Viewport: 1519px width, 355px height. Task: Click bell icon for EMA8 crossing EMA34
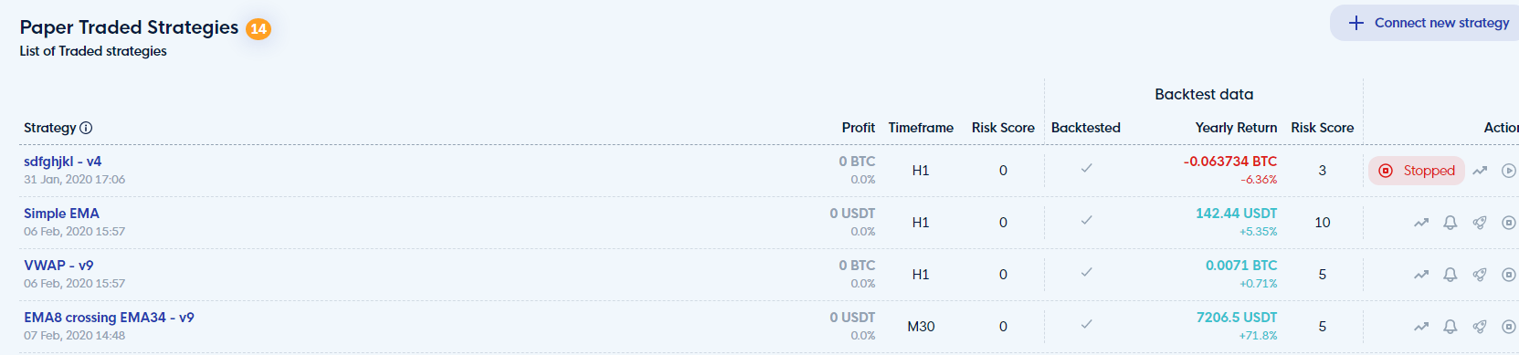tap(1450, 327)
